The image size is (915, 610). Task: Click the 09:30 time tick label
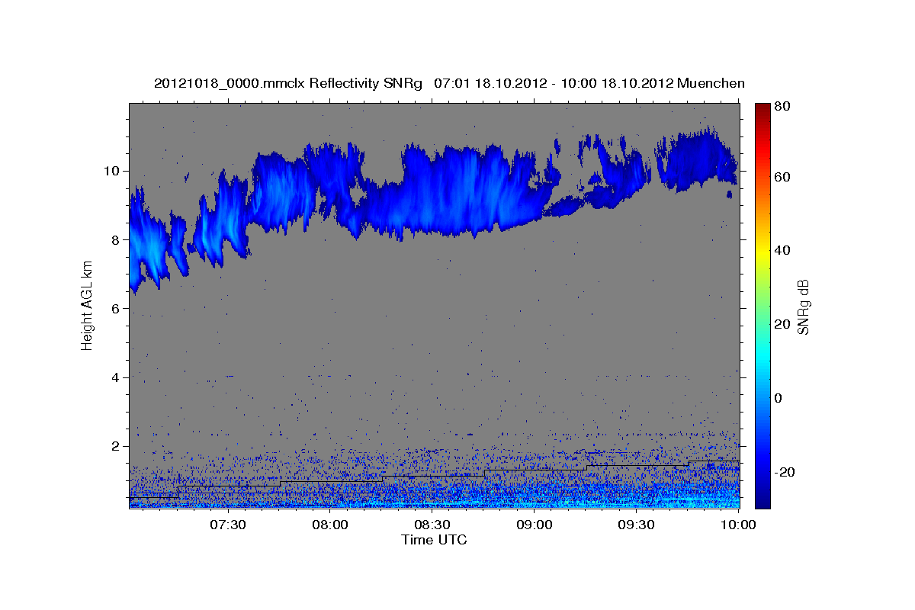636,525
